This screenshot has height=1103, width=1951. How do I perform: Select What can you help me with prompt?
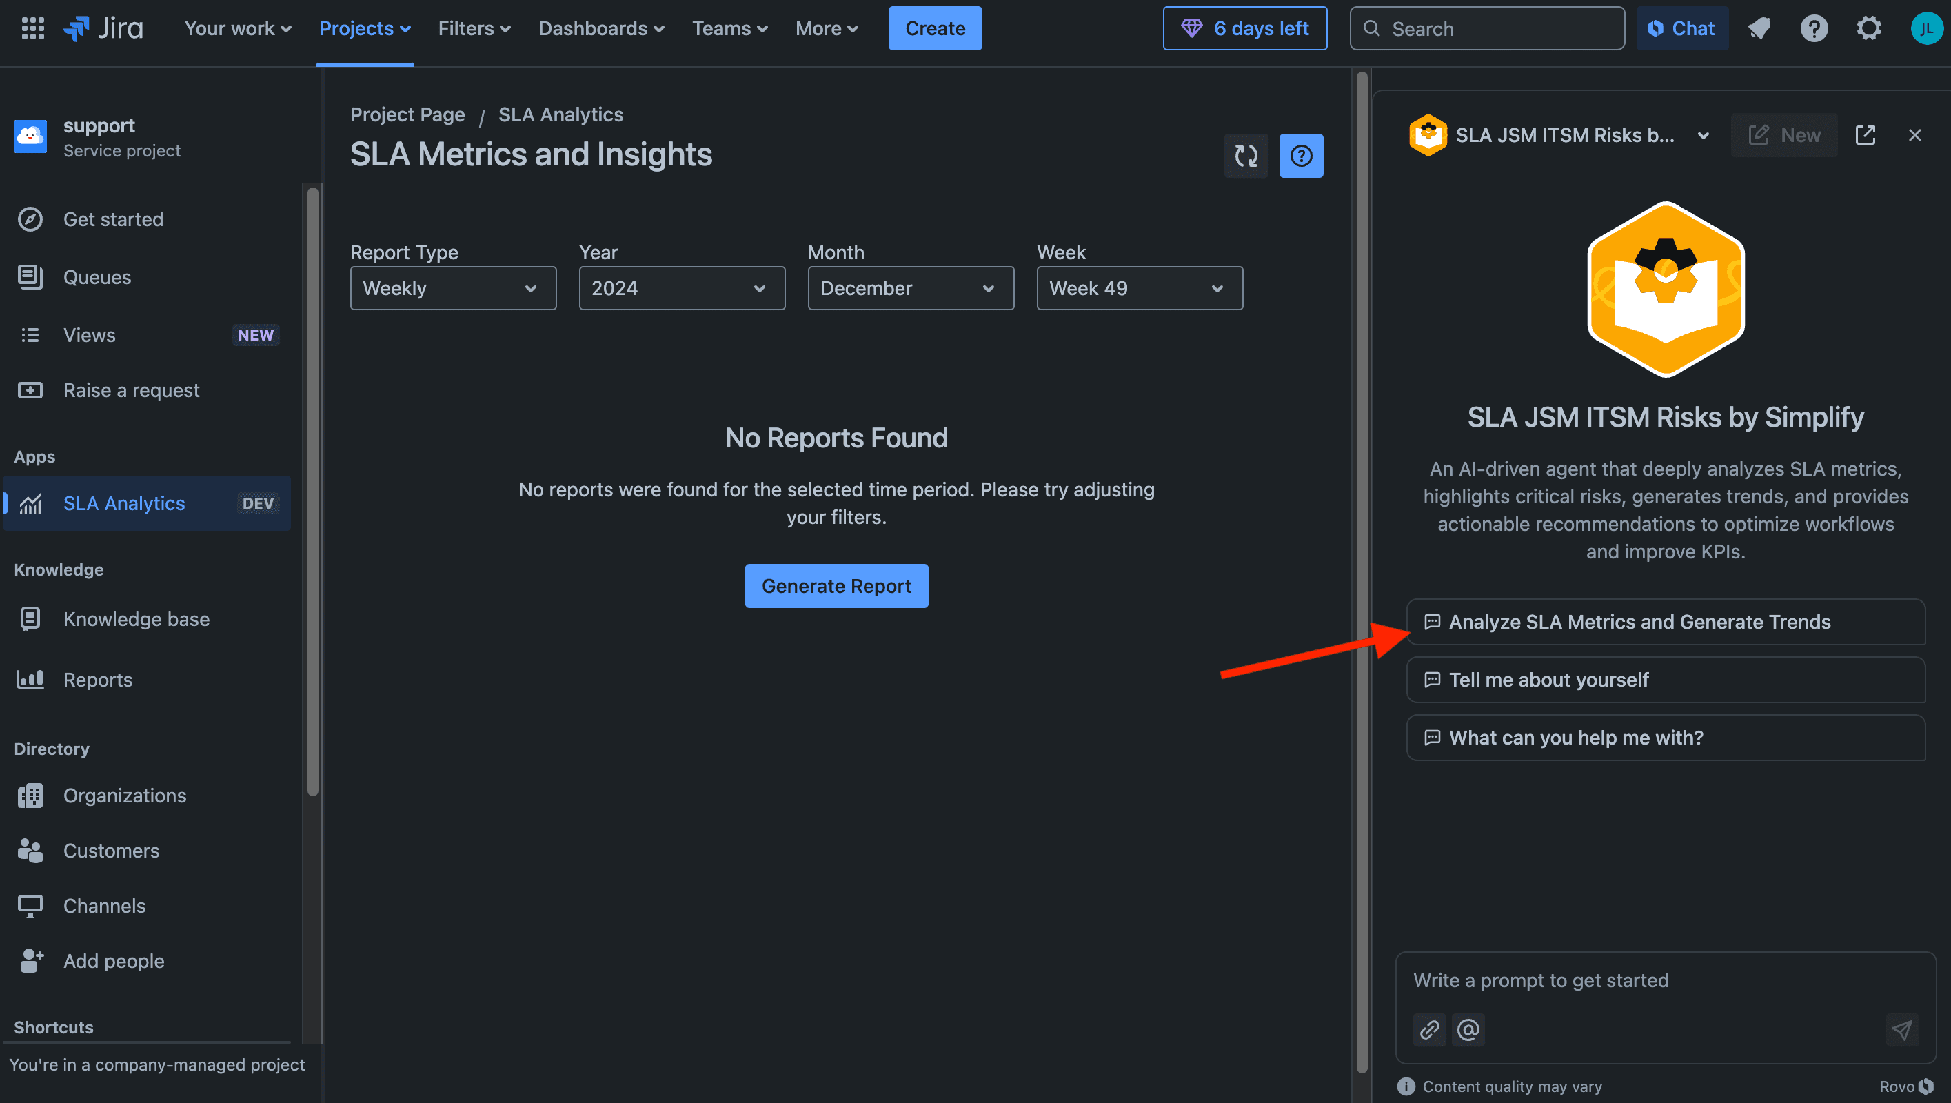coord(1666,738)
